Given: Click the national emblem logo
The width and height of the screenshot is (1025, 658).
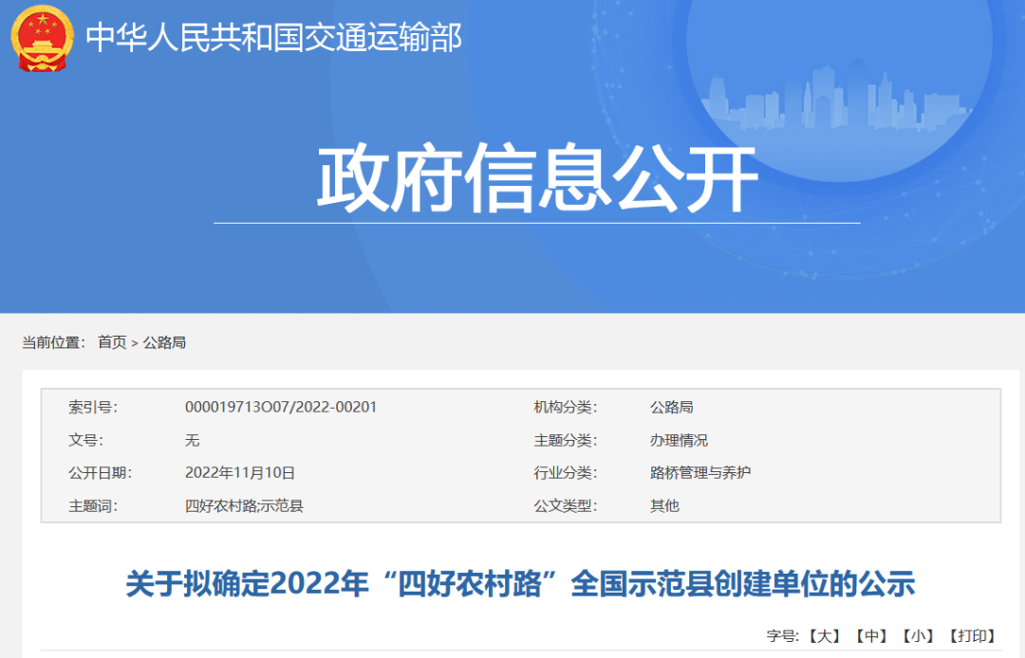Looking at the screenshot, I should tap(41, 39).
